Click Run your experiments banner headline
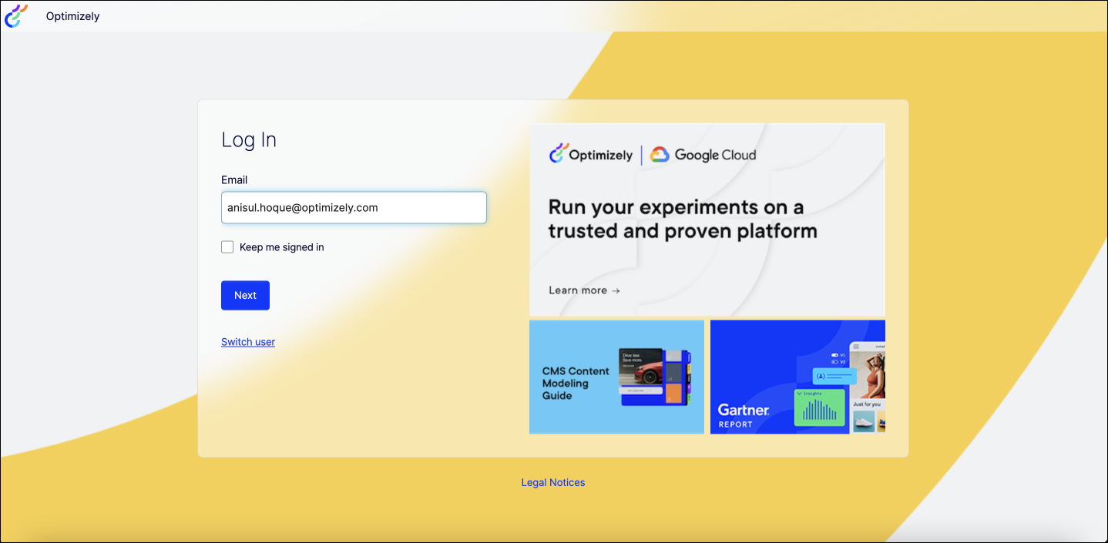The width and height of the screenshot is (1108, 543). coord(683,220)
